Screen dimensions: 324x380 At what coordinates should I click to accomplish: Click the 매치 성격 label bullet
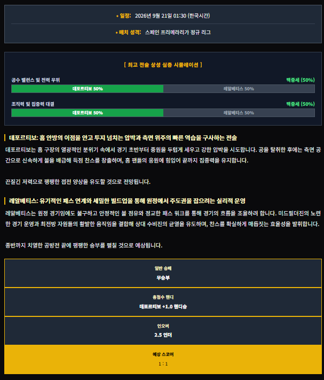coord(117,33)
